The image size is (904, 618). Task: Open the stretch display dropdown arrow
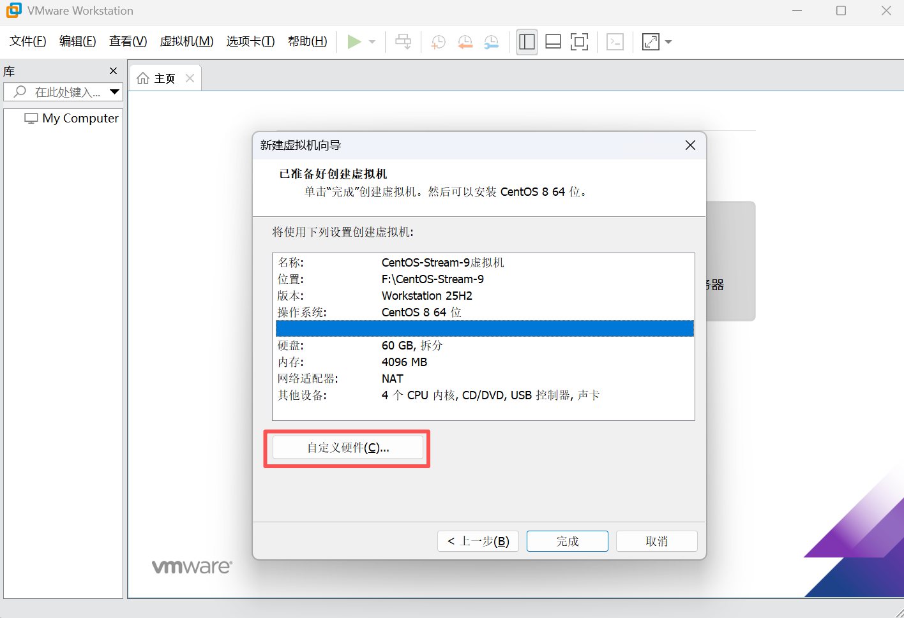coord(668,42)
